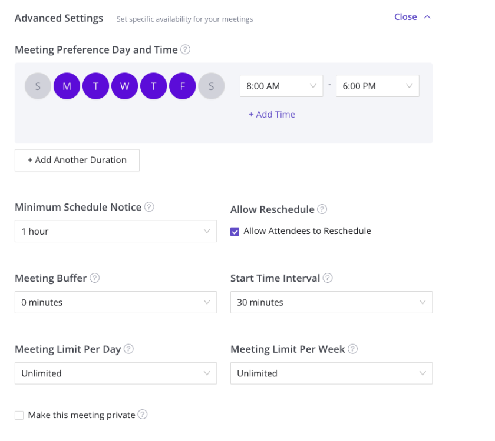Toggle Monday availability day
This screenshot has width=495, height=441.
(67, 86)
